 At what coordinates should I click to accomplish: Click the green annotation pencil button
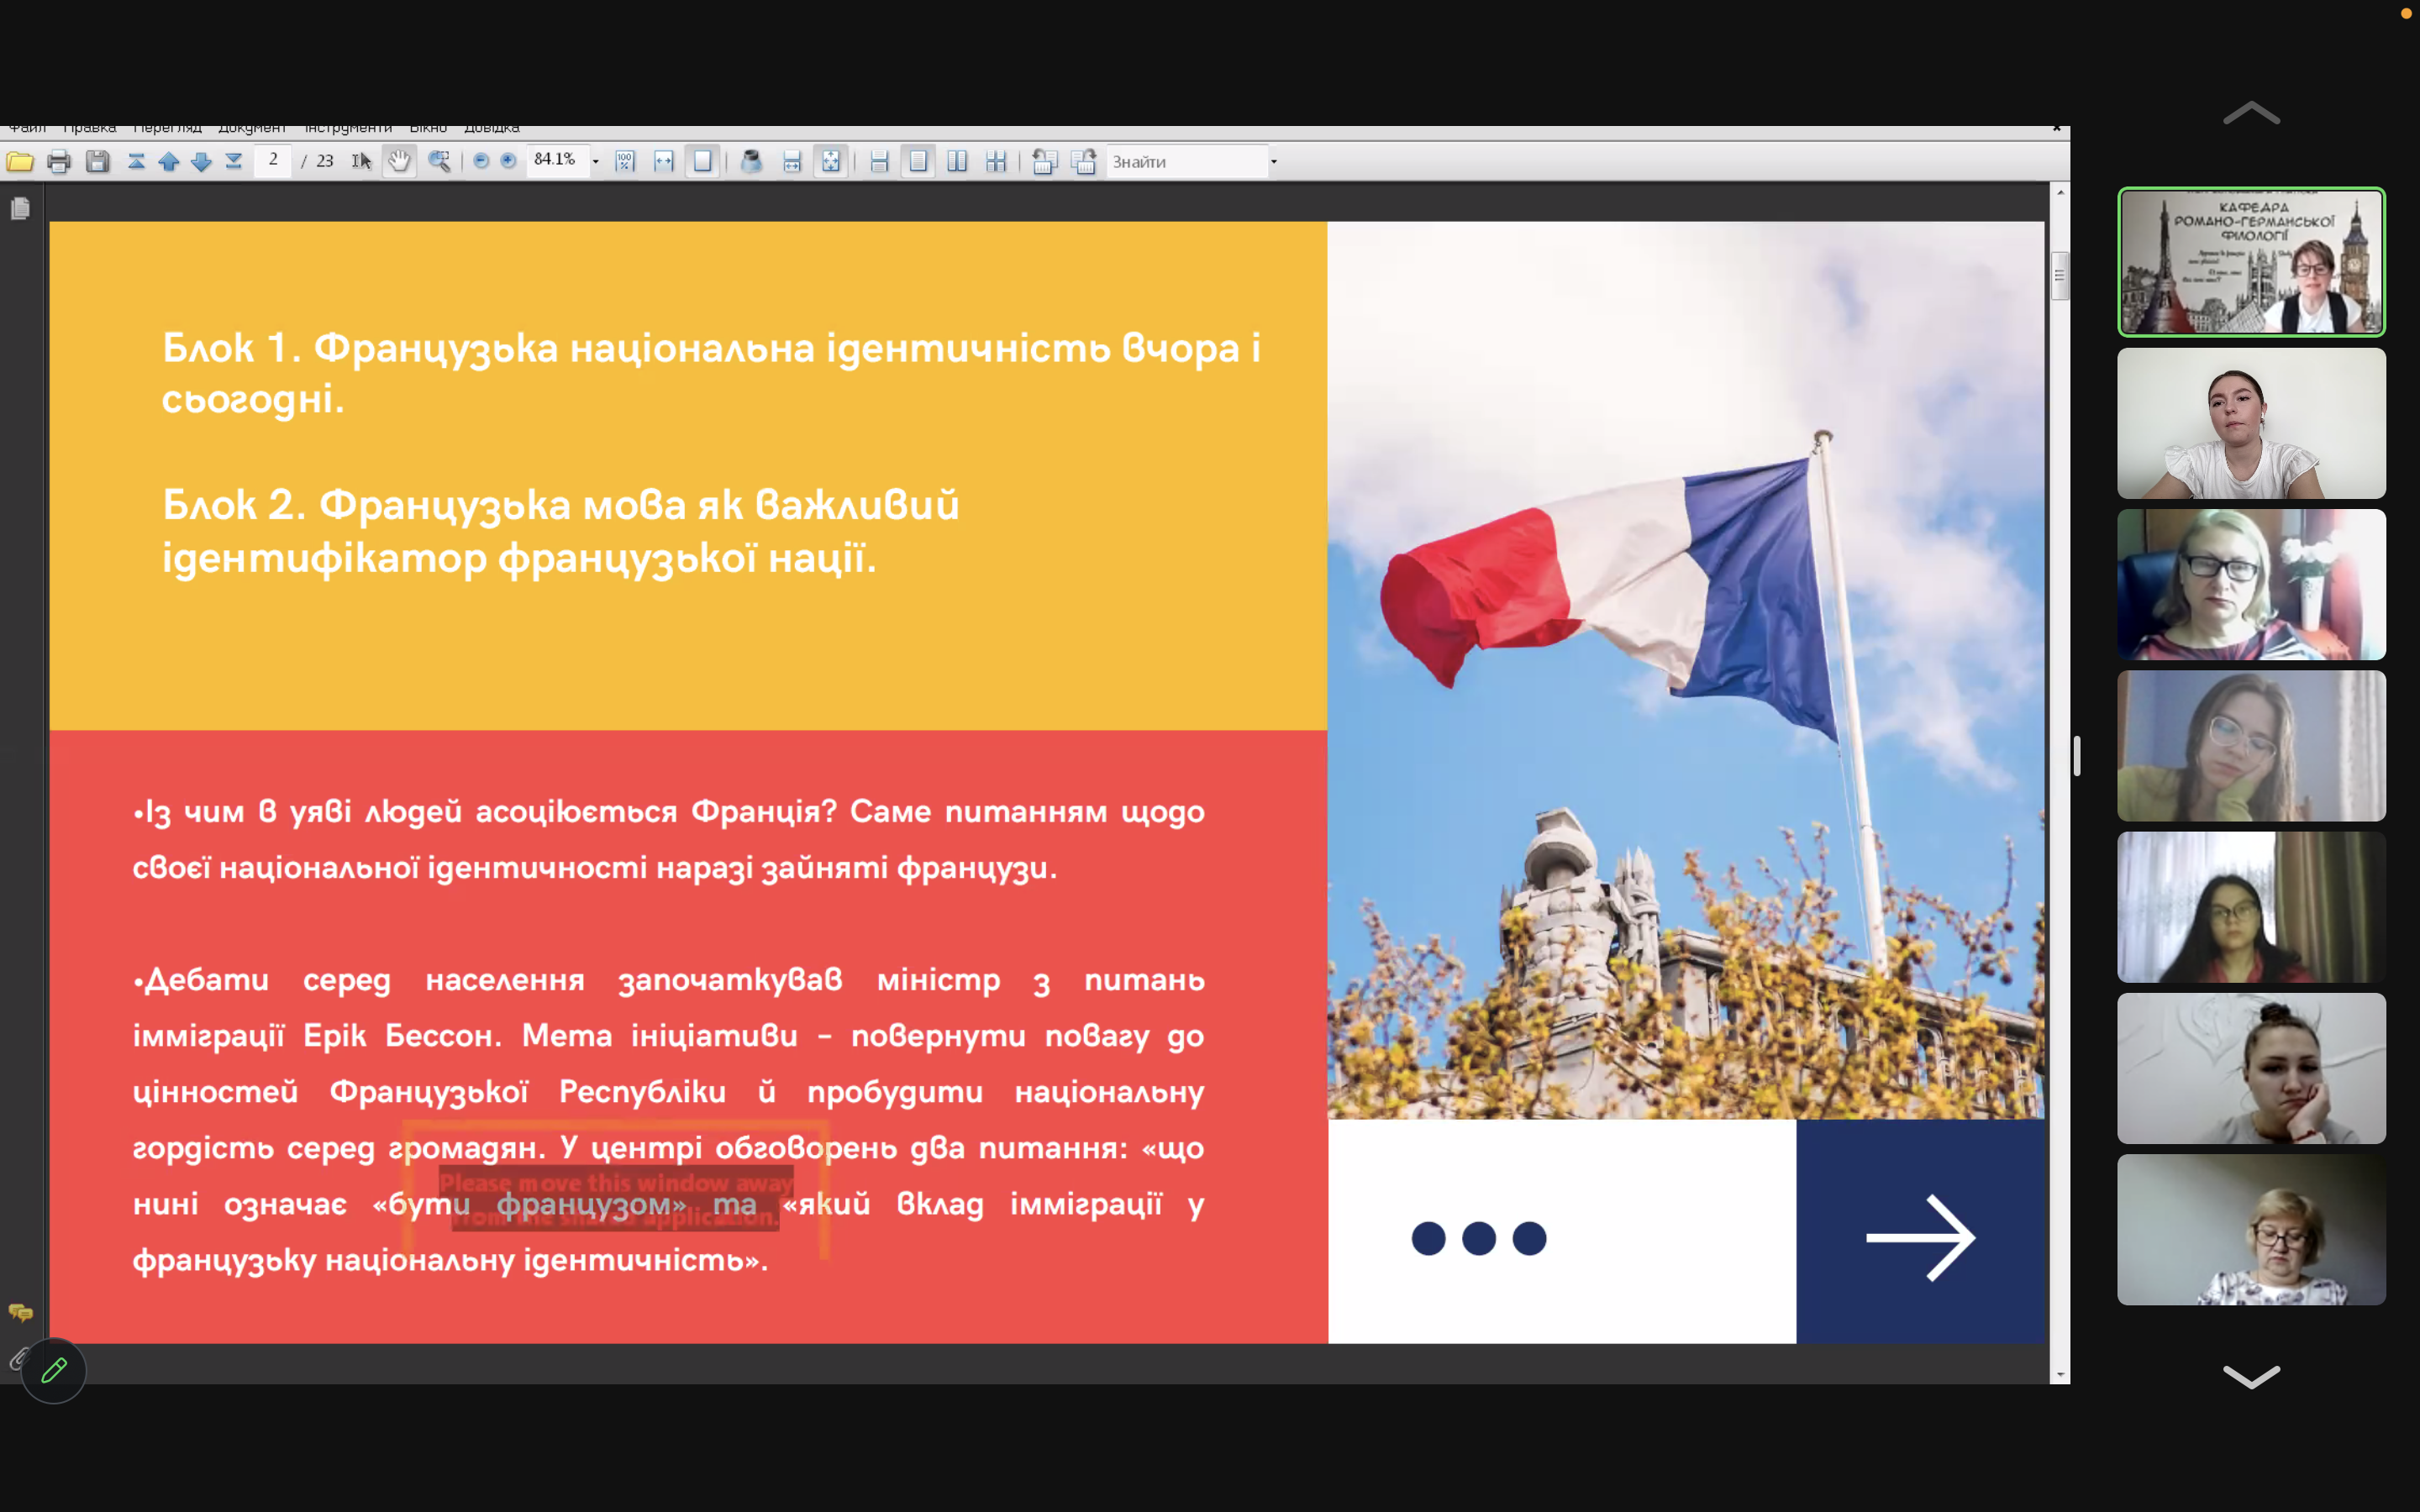tap(54, 1370)
